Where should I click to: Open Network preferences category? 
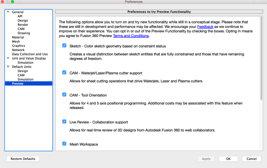tap(18, 50)
